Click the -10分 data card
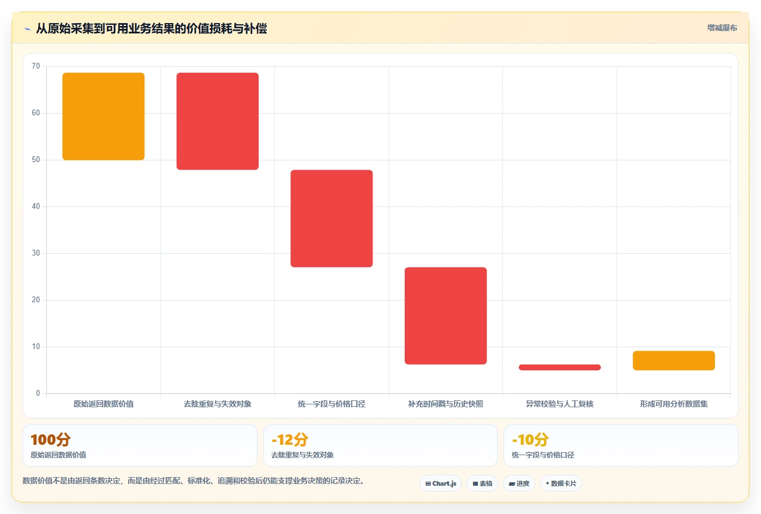Image resolution: width=761 pixels, height=514 pixels. tap(621, 445)
